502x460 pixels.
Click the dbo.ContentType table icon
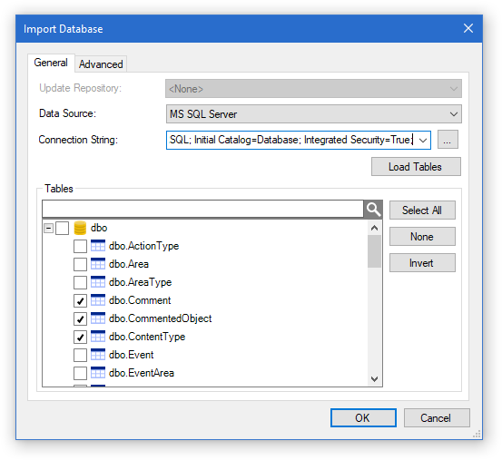(x=98, y=337)
